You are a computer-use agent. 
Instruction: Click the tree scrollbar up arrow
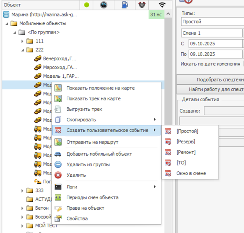point(168,14)
